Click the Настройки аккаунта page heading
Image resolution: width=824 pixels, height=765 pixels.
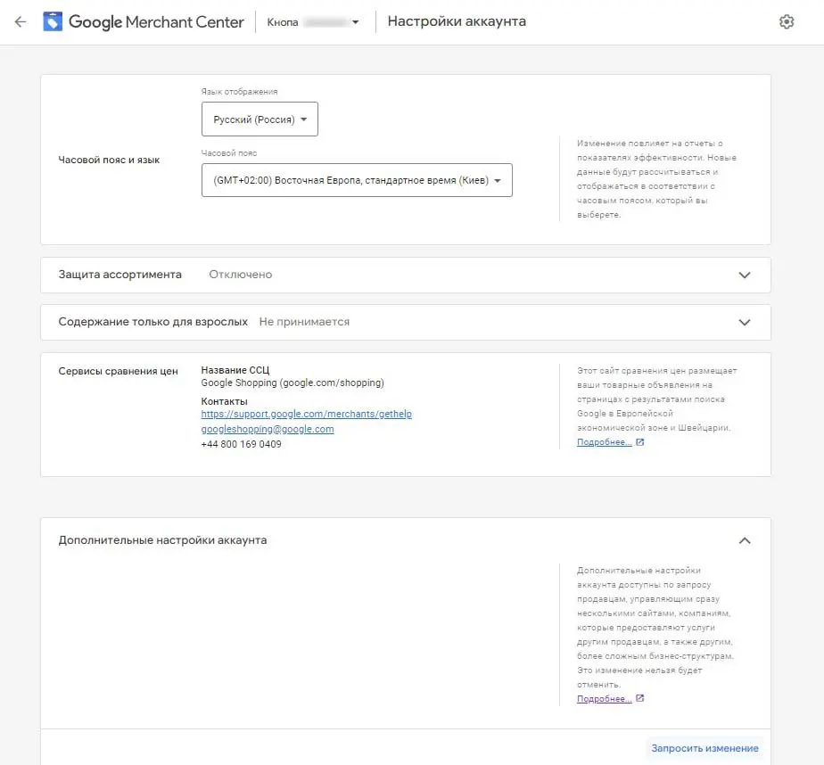point(457,21)
